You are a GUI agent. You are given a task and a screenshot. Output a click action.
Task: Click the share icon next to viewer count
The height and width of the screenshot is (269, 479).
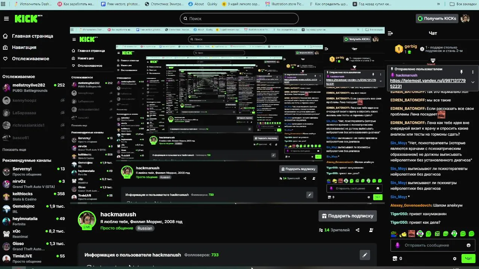[358, 230]
